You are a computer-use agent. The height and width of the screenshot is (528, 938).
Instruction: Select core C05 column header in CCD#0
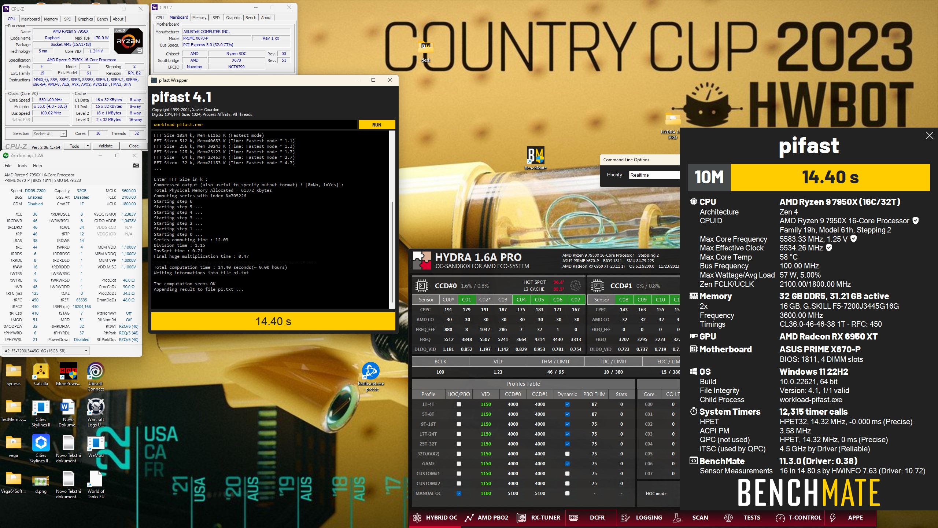pos(539,300)
